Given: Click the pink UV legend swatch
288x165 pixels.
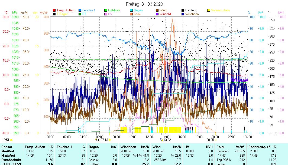Looking at the screenshot, I should 106,14.
